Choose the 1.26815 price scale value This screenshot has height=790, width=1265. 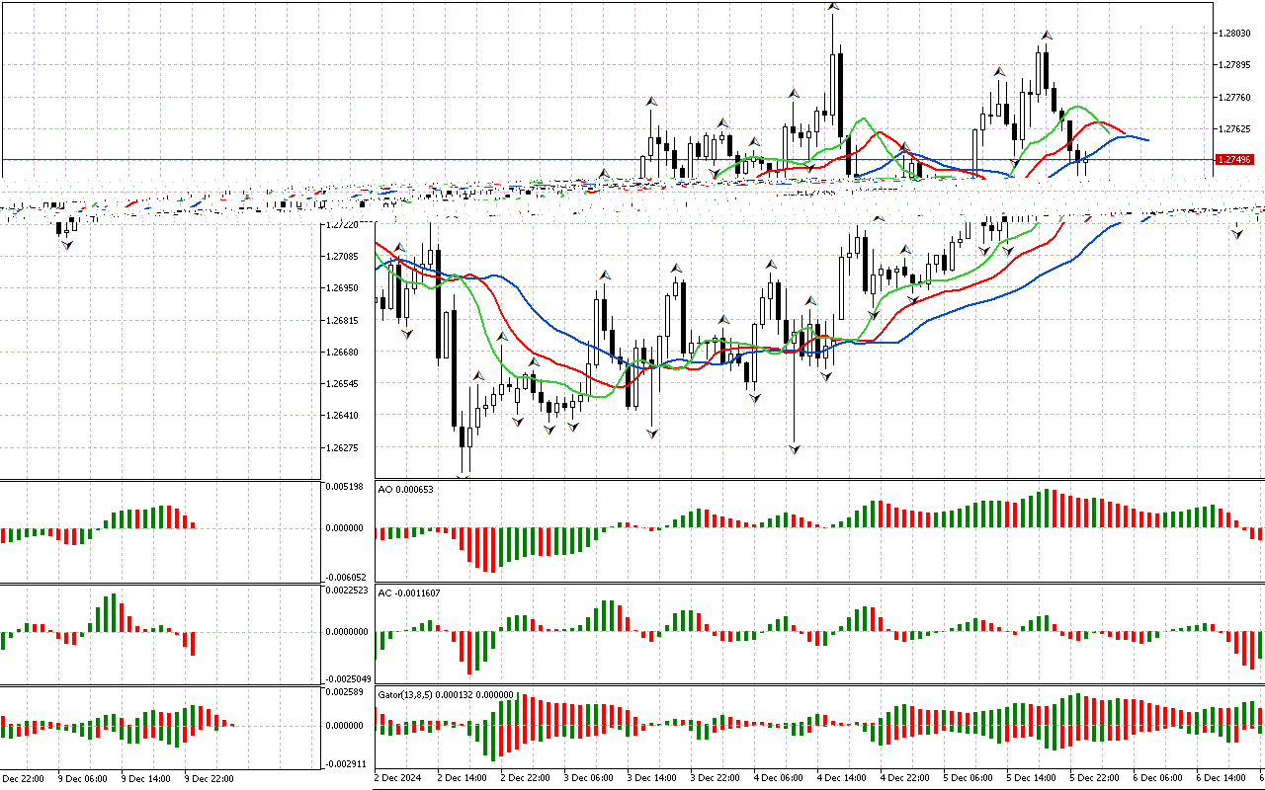tap(341, 320)
